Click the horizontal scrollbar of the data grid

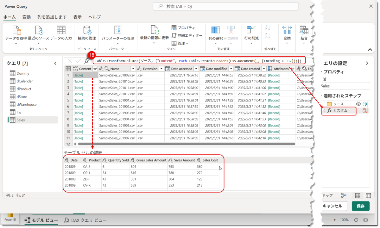coord(186,144)
